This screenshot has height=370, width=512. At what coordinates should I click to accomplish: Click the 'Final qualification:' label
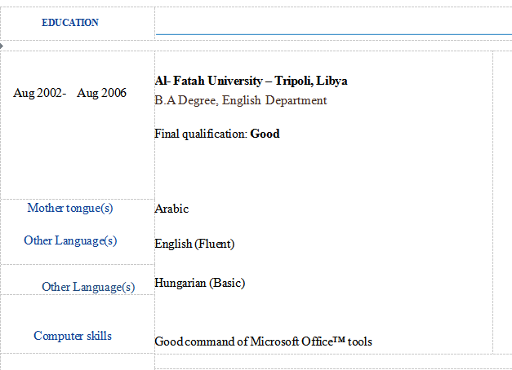201,133
